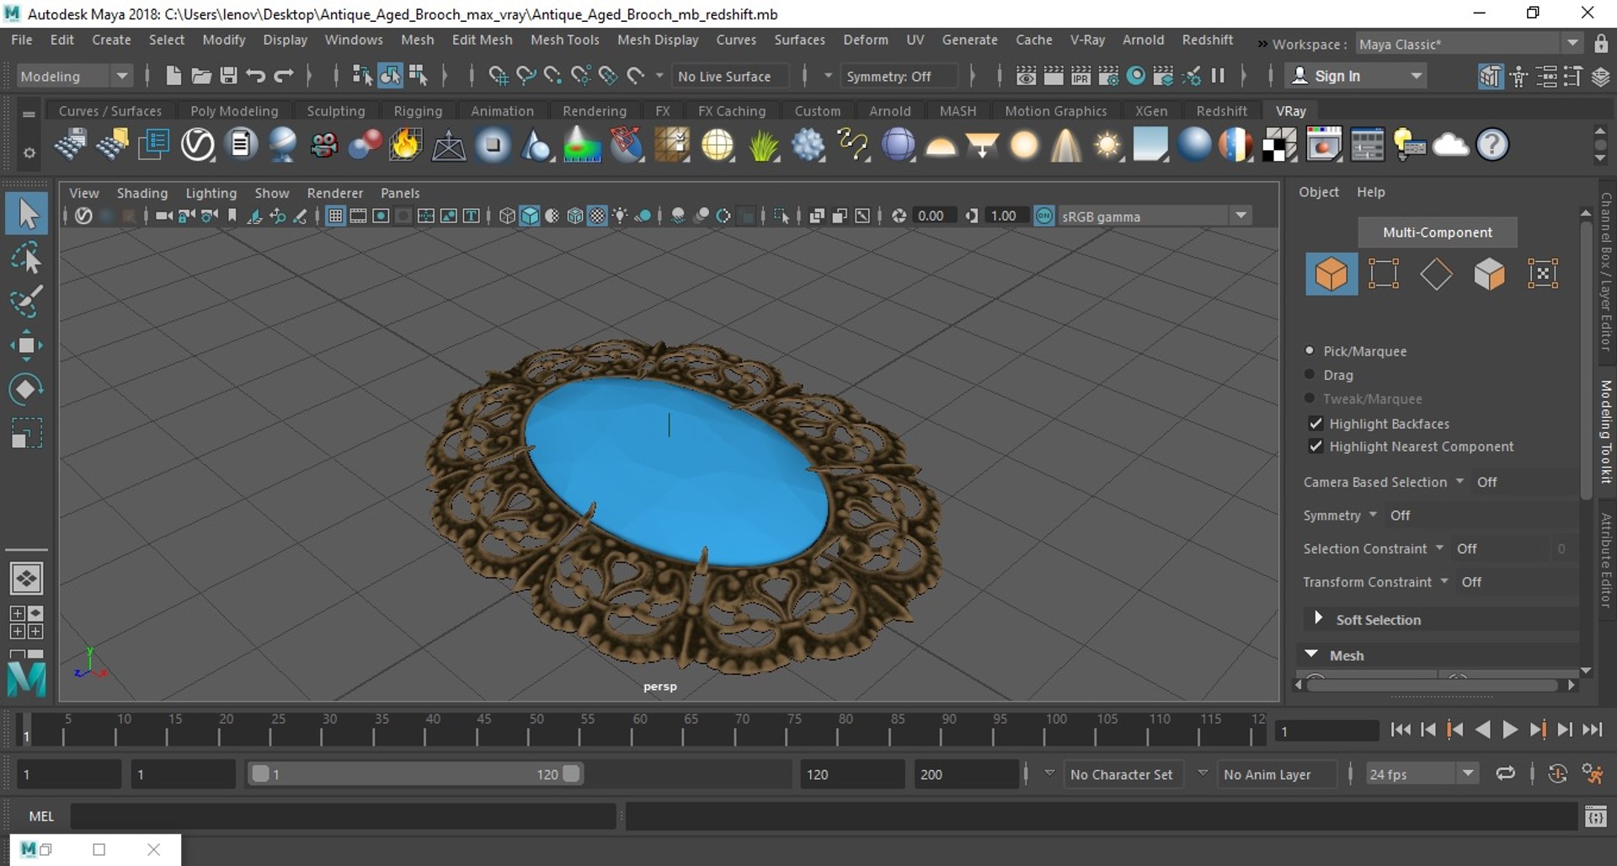Toggle Highlight Backfaces checkbox
The width and height of the screenshot is (1617, 866).
pyautogui.click(x=1315, y=424)
